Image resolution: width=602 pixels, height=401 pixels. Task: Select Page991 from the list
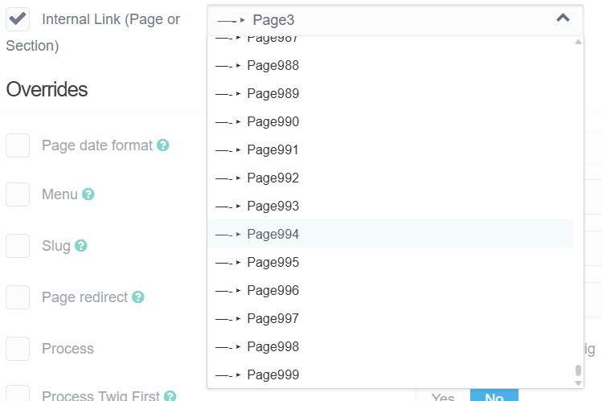[x=390, y=149]
